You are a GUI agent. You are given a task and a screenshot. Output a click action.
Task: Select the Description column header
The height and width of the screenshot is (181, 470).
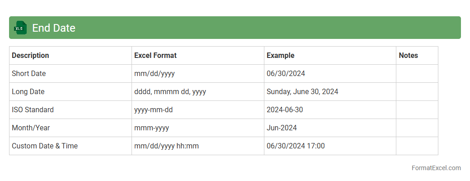pyautogui.click(x=30, y=56)
